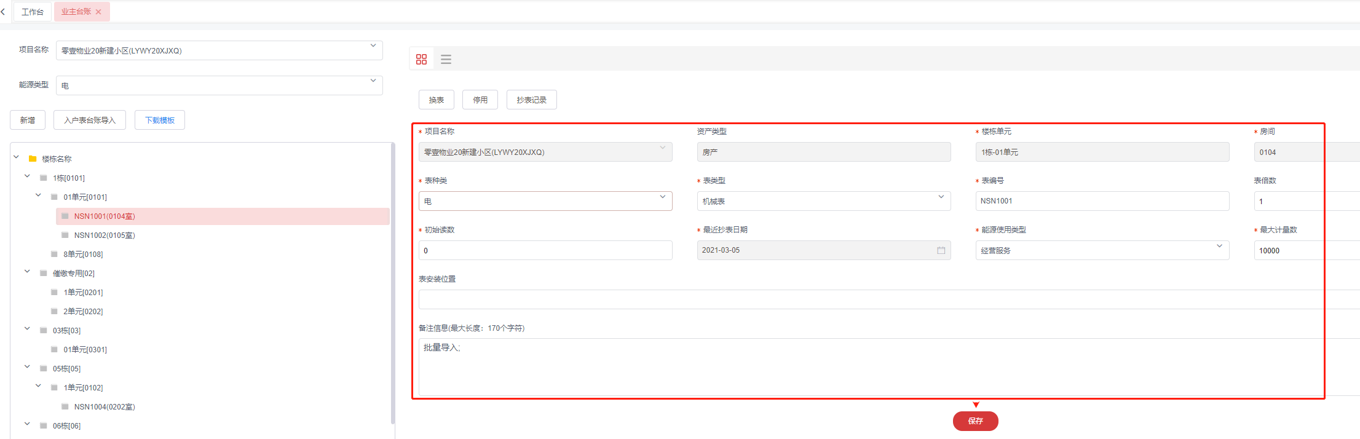Screen dimensions: 1360x439
Task: Click the tree panel vertical scrollbar
Action: pos(393,283)
